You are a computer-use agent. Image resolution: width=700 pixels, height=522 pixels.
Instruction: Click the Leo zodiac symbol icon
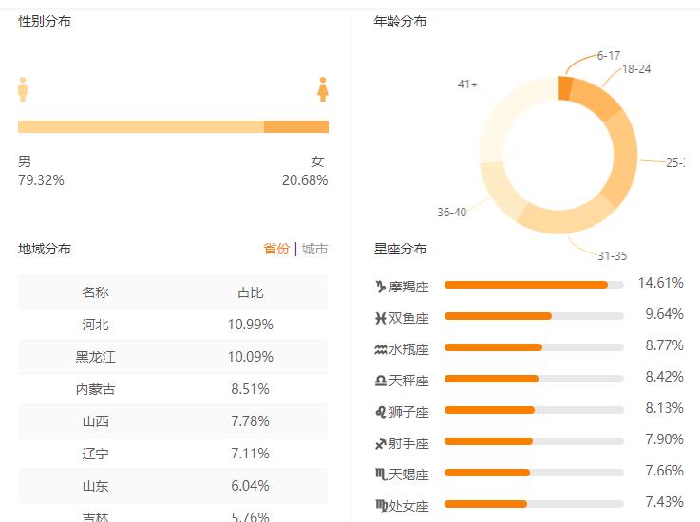[381, 411]
